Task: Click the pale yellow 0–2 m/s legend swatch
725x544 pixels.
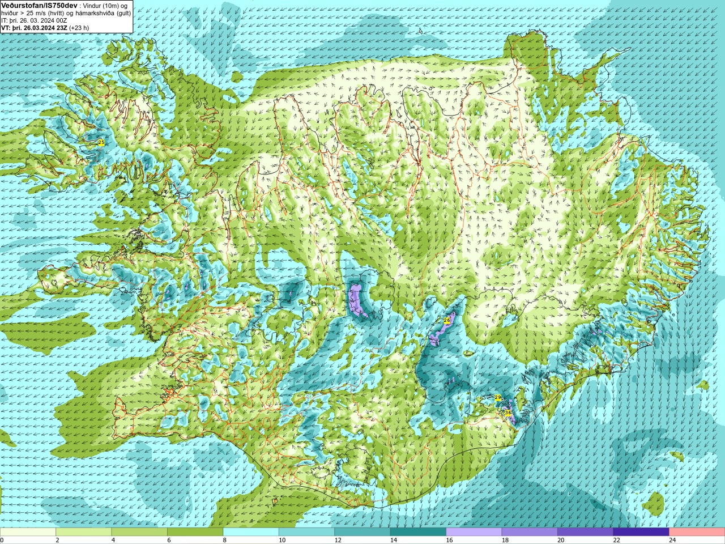Action: 28,532
